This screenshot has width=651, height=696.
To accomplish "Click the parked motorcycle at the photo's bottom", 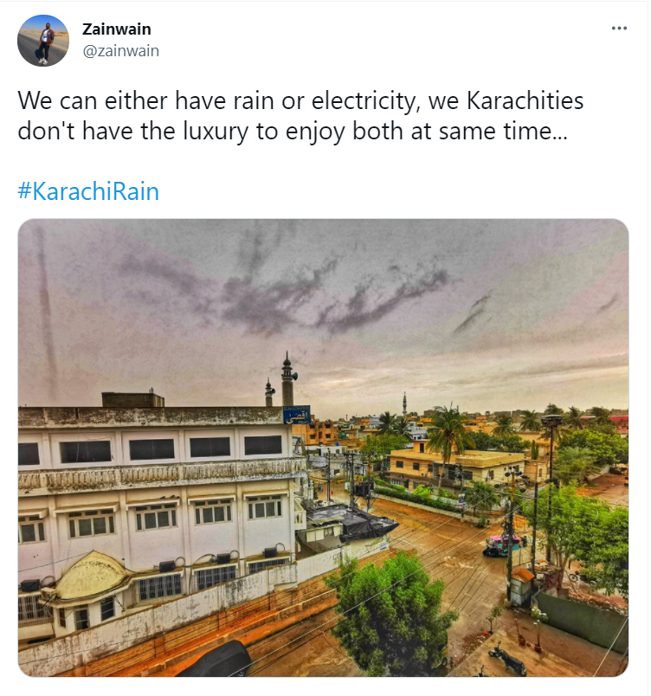I will click(x=507, y=659).
